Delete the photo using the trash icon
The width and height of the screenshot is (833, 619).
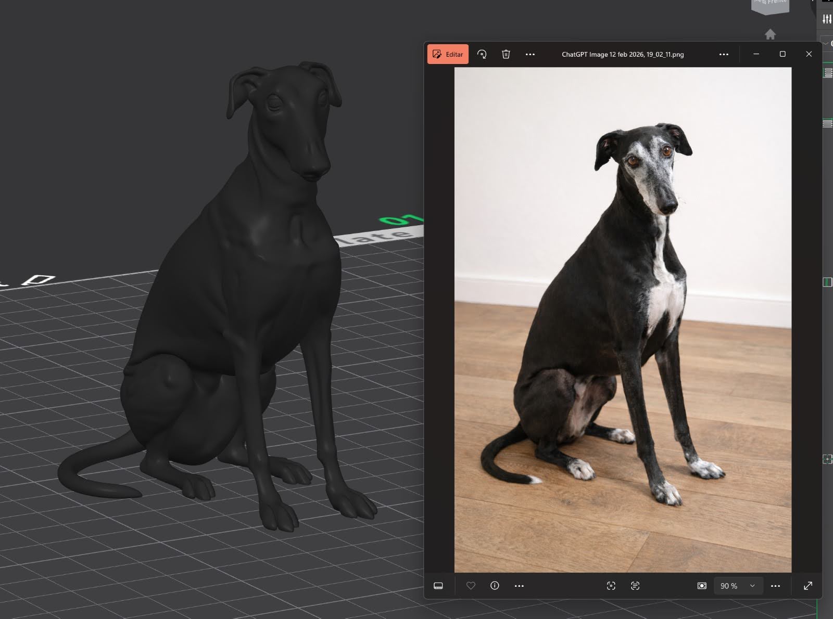pos(506,54)
